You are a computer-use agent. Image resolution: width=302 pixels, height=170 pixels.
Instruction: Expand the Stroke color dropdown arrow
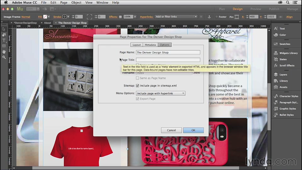pyautogui.click(x=68, y=17)
